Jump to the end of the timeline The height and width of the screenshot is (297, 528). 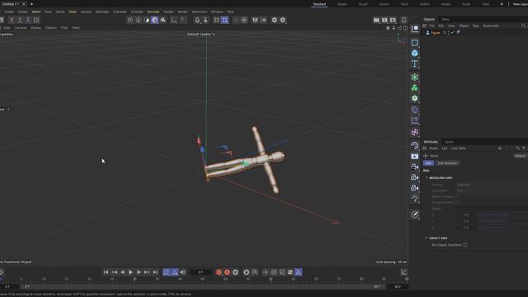155,272
